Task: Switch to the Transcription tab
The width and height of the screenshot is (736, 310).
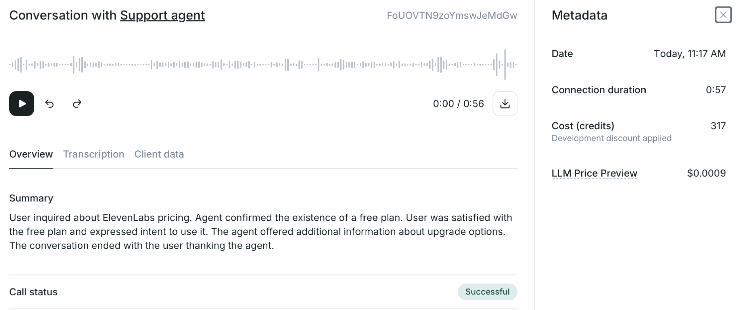Action: coord(93,154)
